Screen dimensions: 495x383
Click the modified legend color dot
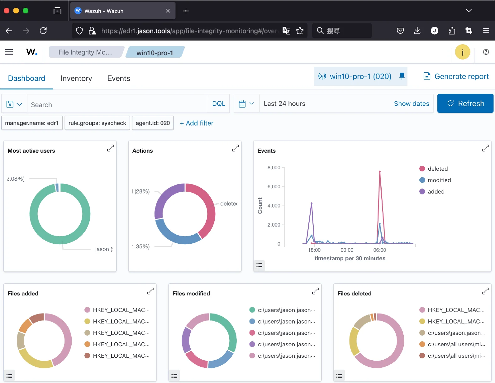tap(422, 180)
